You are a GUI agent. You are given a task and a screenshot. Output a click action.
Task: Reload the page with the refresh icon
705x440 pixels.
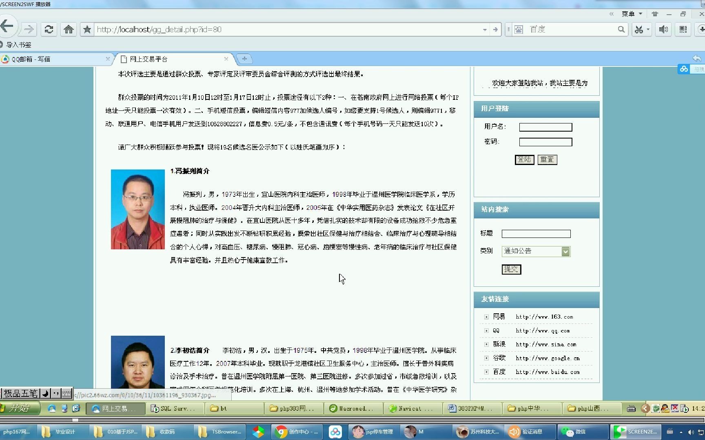coord(49,29)
